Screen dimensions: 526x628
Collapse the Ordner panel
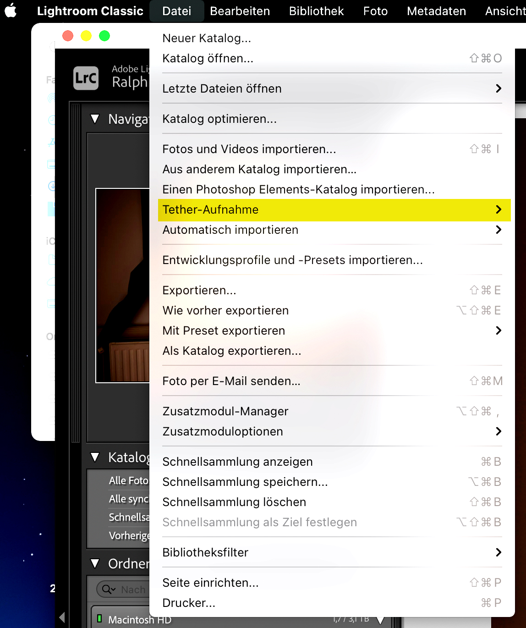tap(95, 563)
